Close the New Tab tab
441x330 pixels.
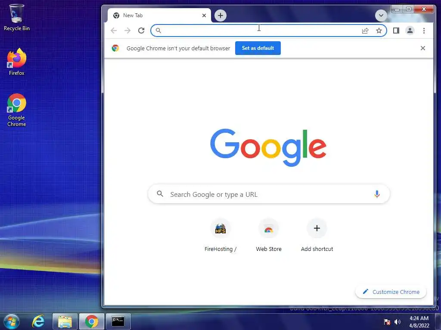click(x=204, y=15)
